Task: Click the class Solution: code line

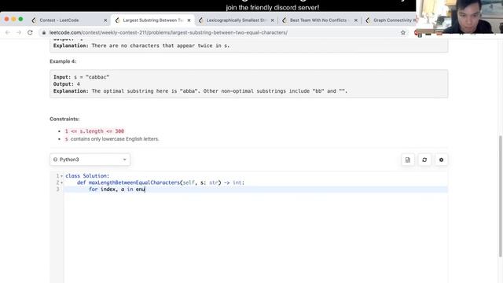Action: pyautogui.click(x=87, y=176)
